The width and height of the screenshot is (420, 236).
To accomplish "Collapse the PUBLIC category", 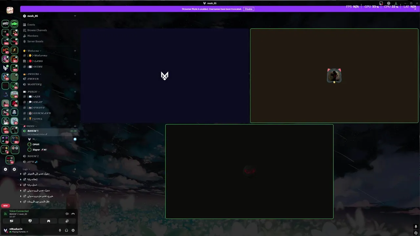I will point(31,92).
